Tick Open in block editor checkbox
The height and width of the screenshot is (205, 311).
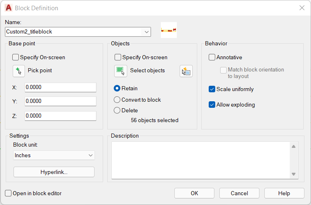click(x=8, y=193)
